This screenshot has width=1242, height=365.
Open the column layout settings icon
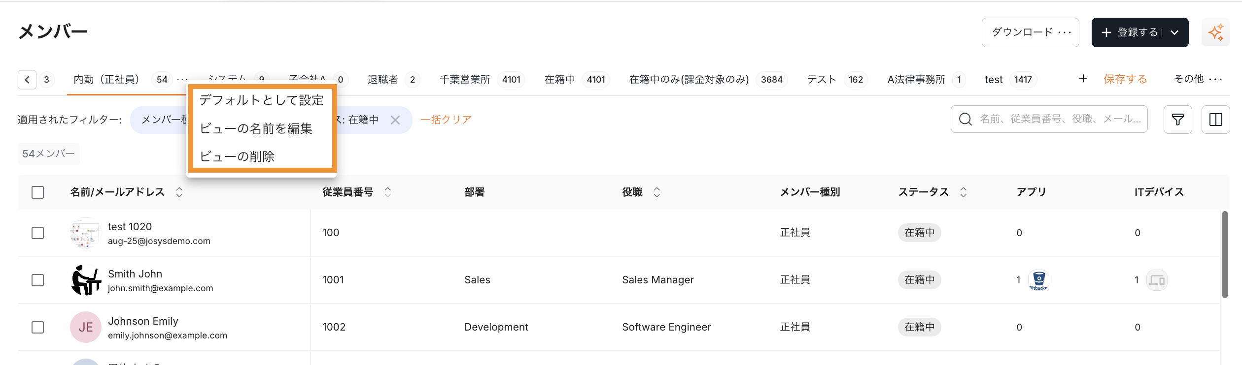1215,120
